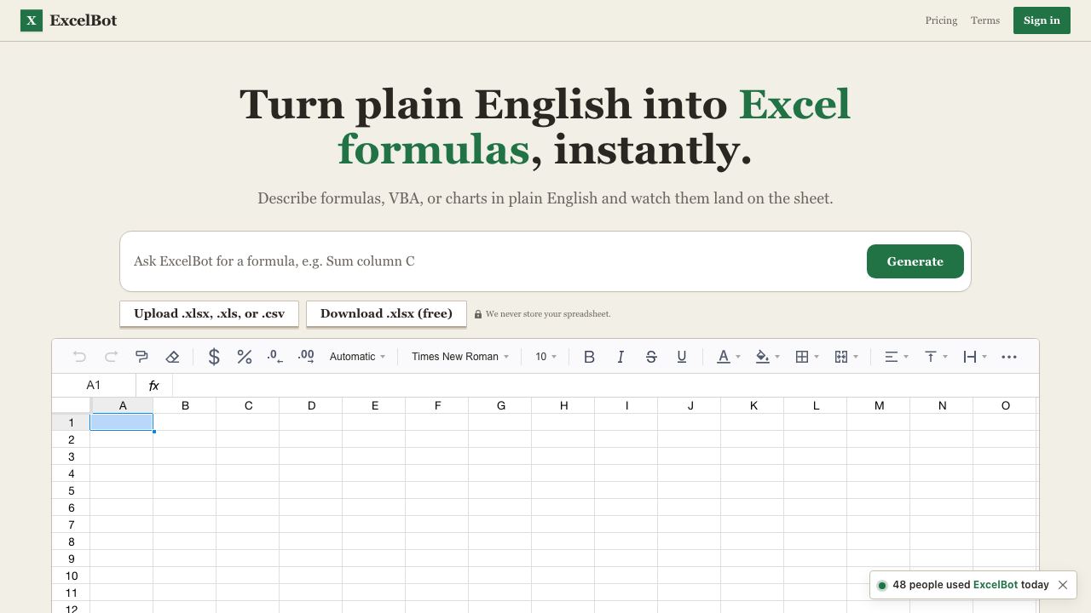
Task: Open the Times New Roman font dropdown
Action: point(459,357)
